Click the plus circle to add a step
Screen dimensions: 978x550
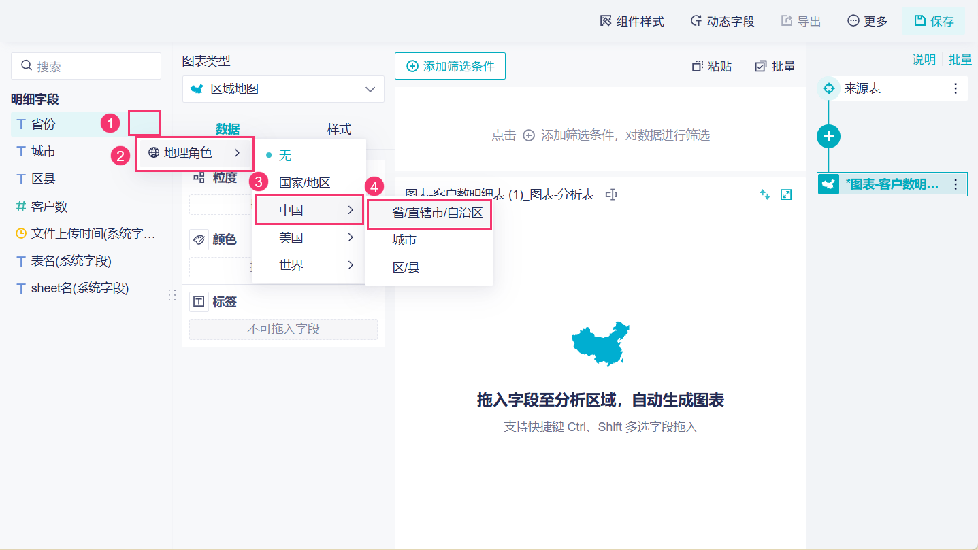tap(828, 136)
